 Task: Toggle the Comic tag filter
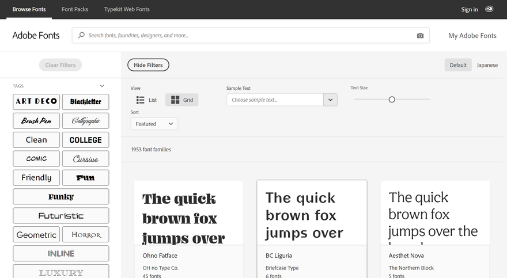(36, 158)
